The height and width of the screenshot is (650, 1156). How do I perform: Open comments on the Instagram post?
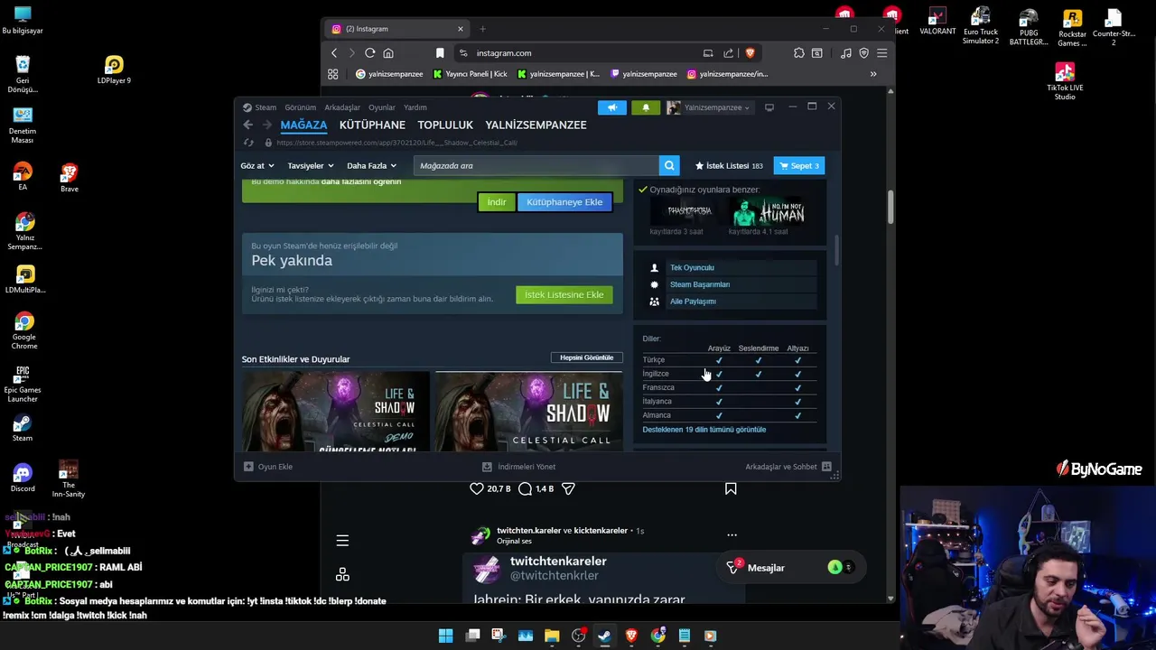click(526, 488)
